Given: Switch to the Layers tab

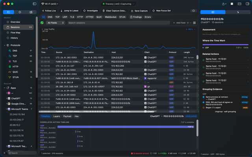Looking at the screenshot, I should (56, 116).
